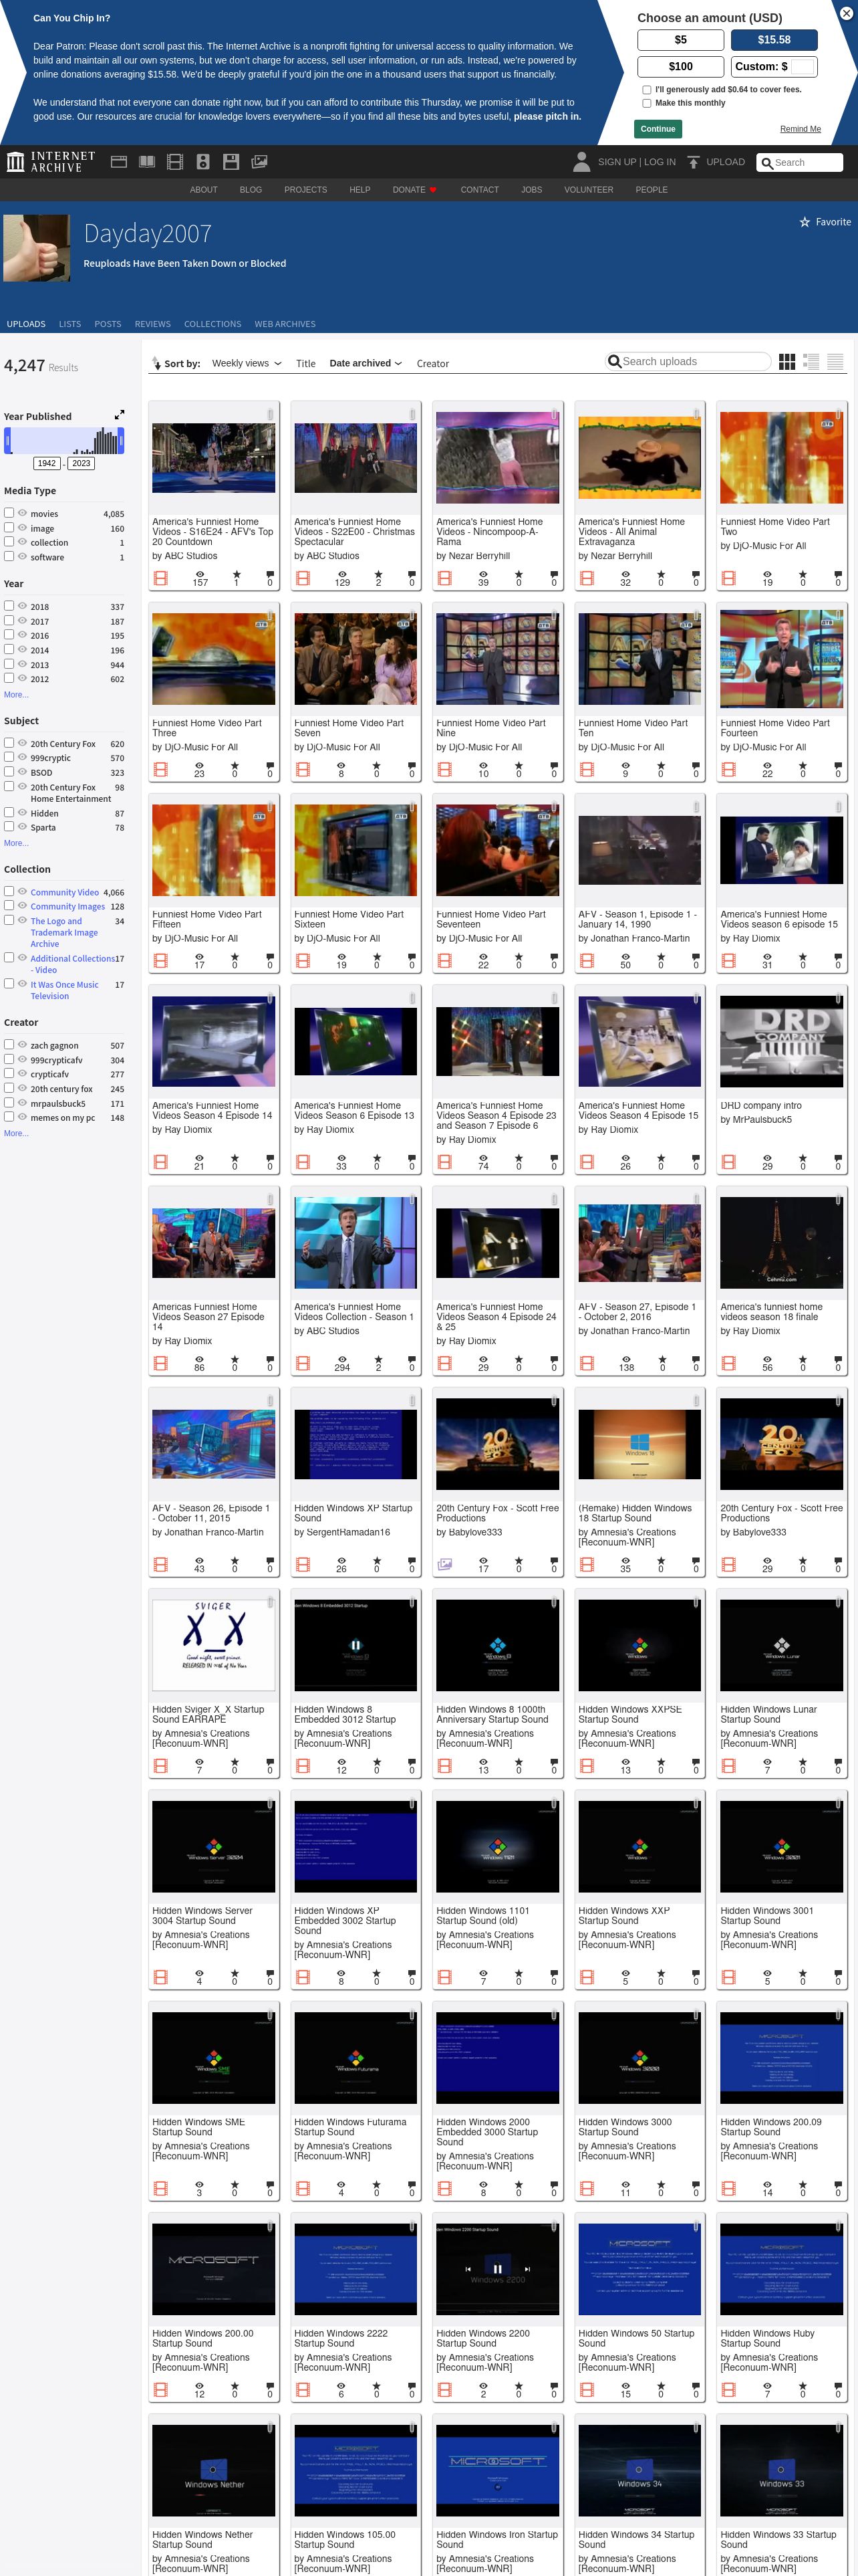Click reviews bubble on DRD company intro card
This screenshot has width=858, height=2576.
(x=838, y=1158)
